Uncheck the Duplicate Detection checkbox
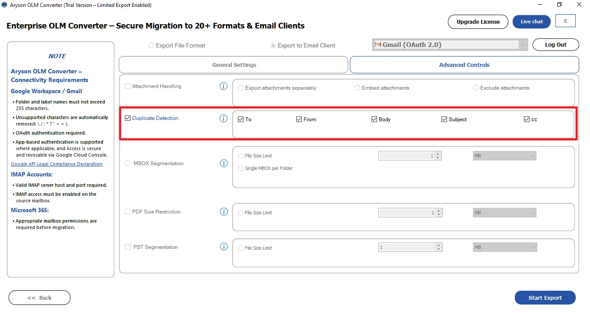Screen dimensions: 590x314 (128, 118)
